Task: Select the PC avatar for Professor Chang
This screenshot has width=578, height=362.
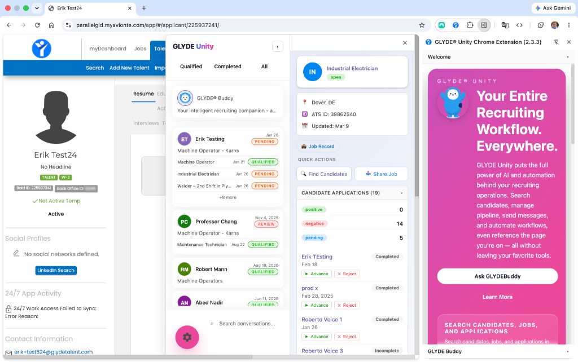Action: pyautogui.click(x=185, y=222)
